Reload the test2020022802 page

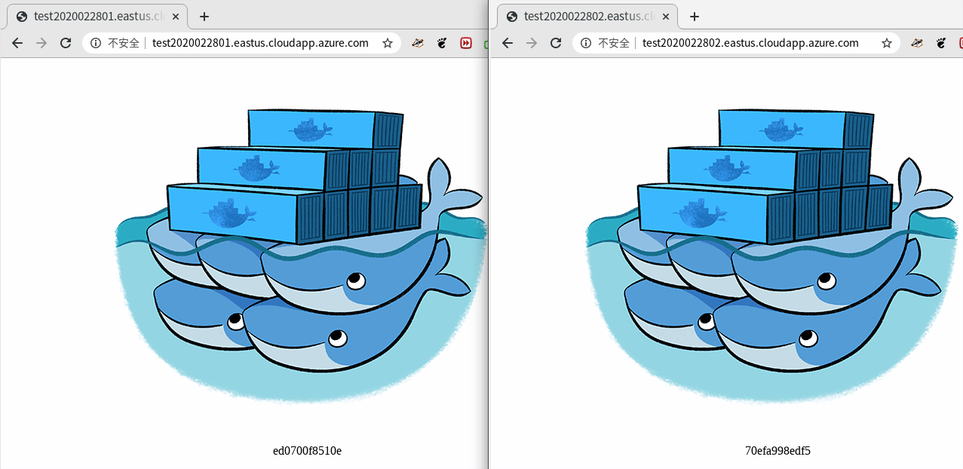point(556,43)
